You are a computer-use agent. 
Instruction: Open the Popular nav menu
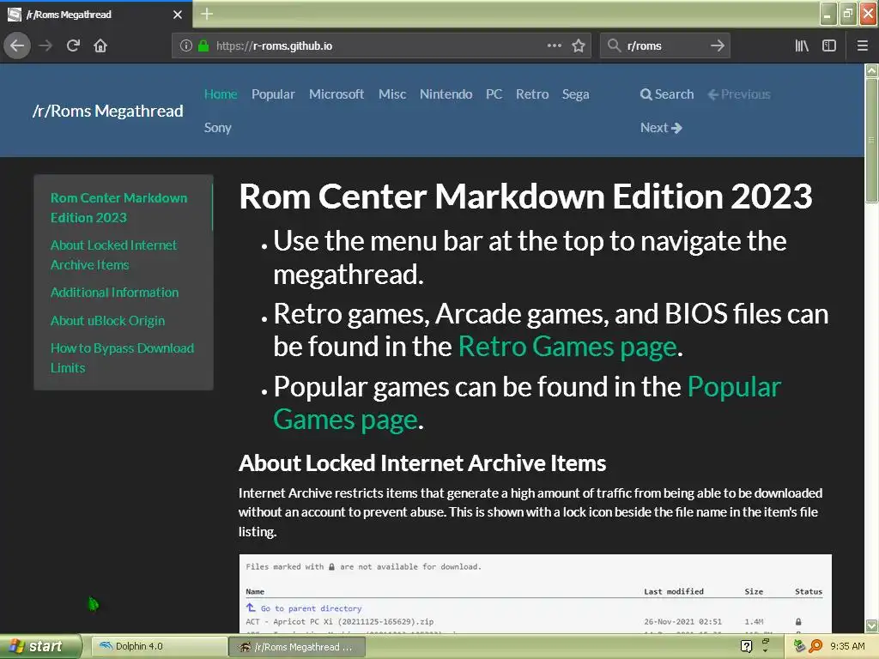(x=273, y=94)
